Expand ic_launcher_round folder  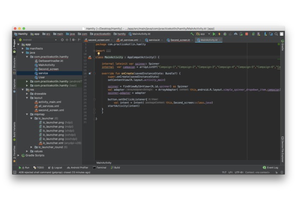31,147
